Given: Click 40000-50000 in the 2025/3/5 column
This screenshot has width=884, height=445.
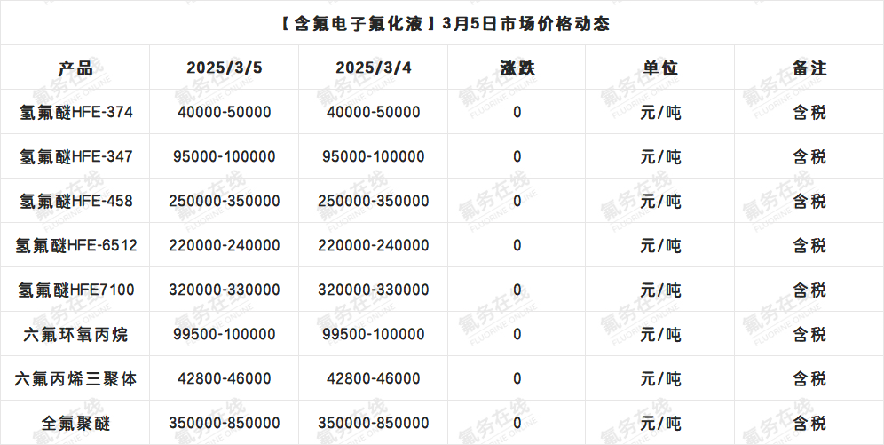Looking at the screenshot, I should 225,112.
